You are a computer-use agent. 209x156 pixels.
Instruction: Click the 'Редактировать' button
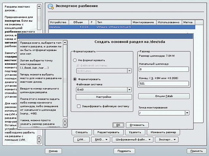pyautogui.click(x=108, y=132)
